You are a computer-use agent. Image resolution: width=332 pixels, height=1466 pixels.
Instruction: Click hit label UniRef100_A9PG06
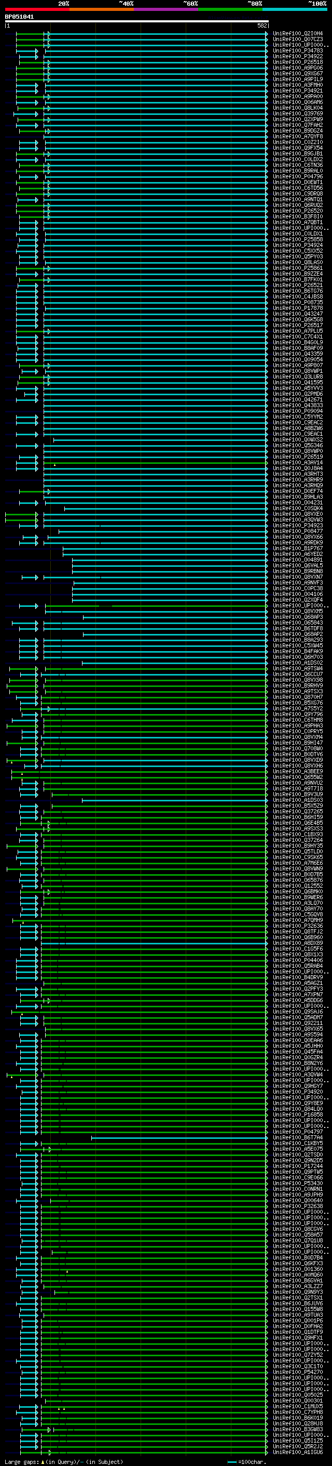click(298, 68)
